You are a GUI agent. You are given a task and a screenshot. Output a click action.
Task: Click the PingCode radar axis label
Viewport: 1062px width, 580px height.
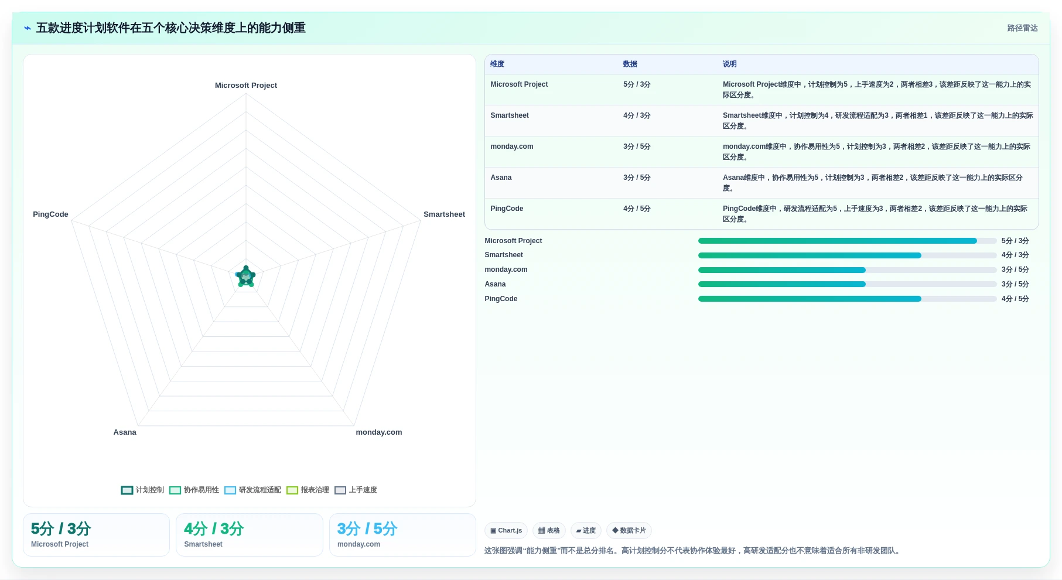(x=50, y=214)
